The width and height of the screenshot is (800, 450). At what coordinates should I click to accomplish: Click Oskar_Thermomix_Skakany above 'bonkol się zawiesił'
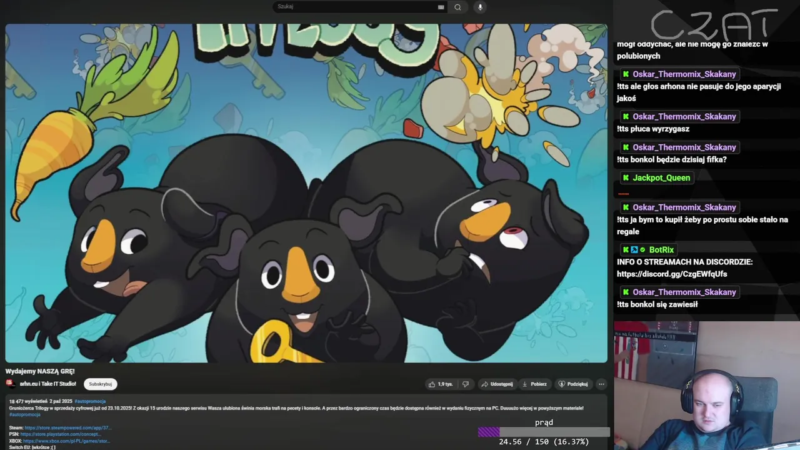[684, 292]
